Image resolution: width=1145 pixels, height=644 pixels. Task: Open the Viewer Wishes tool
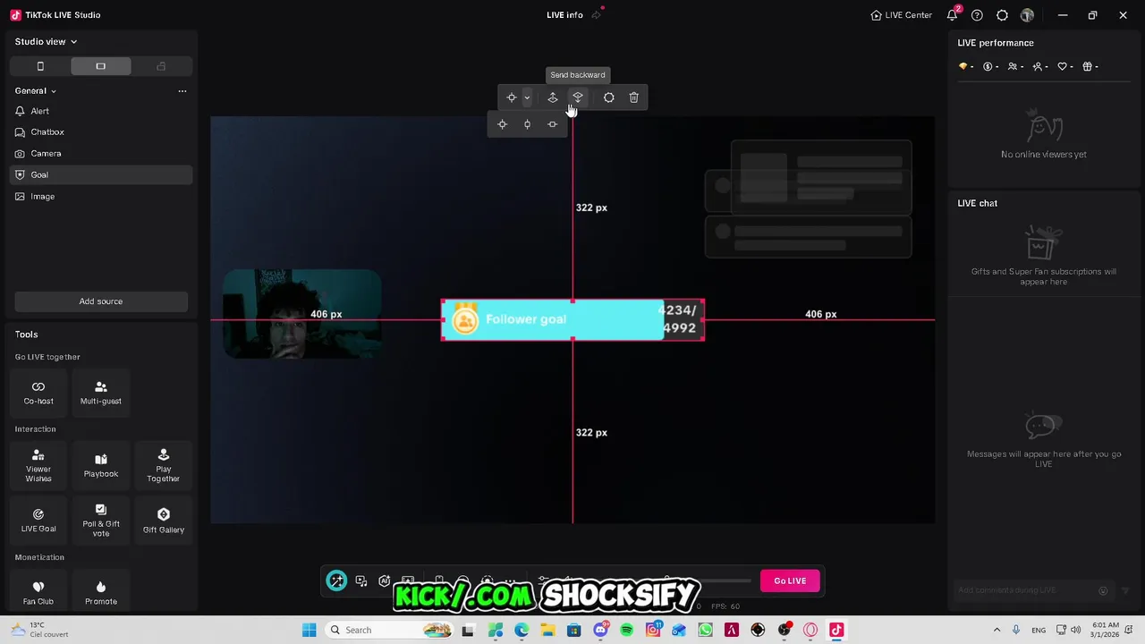pos(38,466)
